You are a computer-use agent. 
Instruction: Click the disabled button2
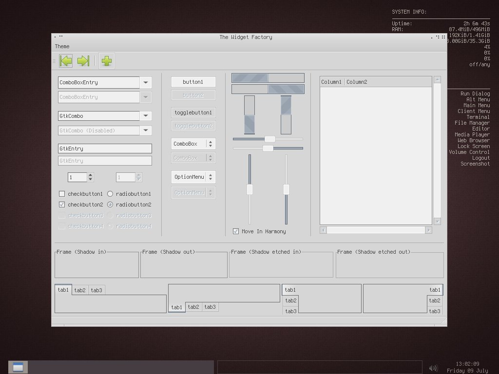click(193, 95)
